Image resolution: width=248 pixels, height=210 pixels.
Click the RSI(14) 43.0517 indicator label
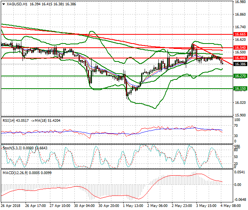16,121
